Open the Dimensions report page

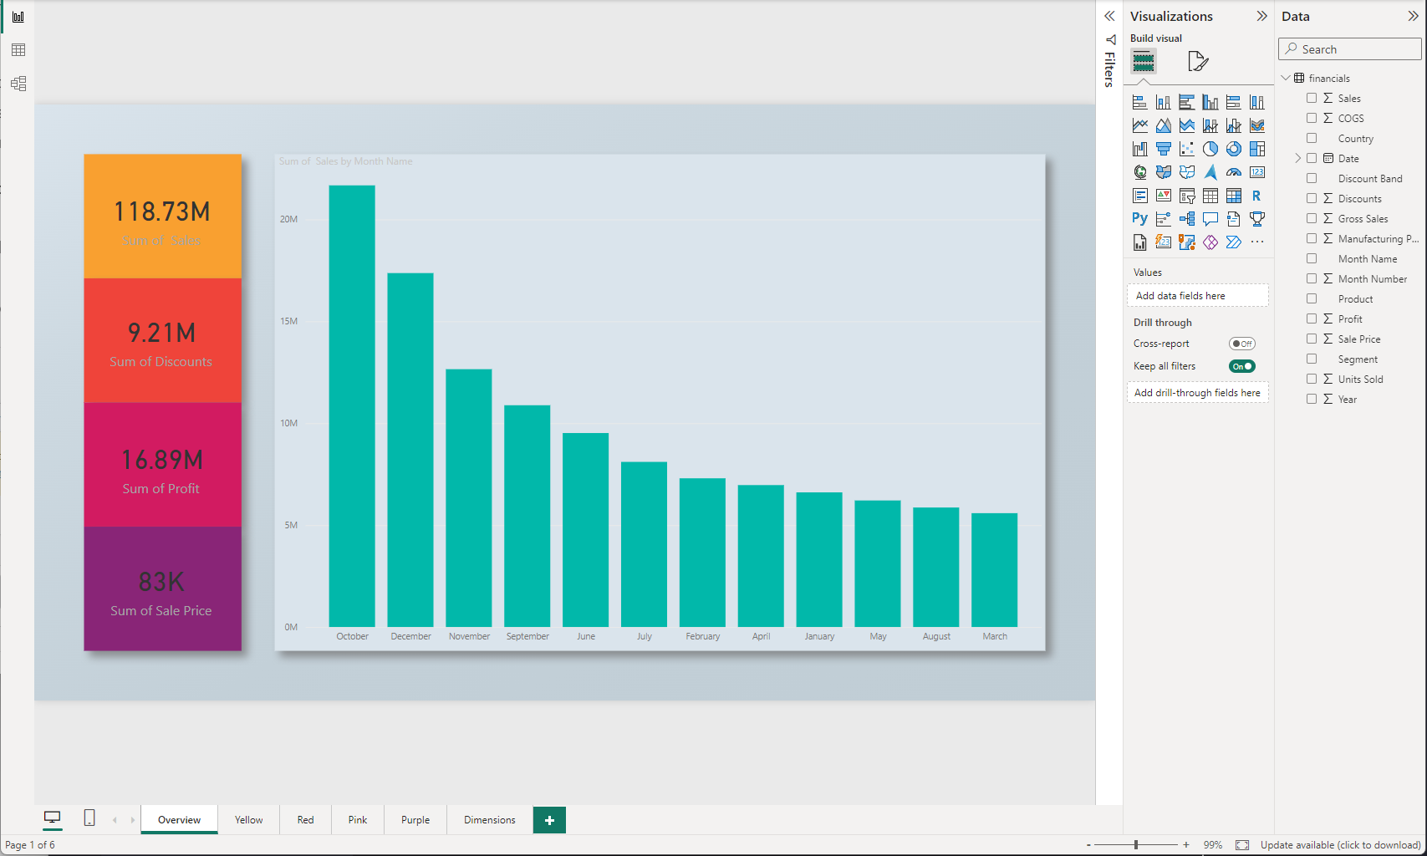(x=489, y=820)
